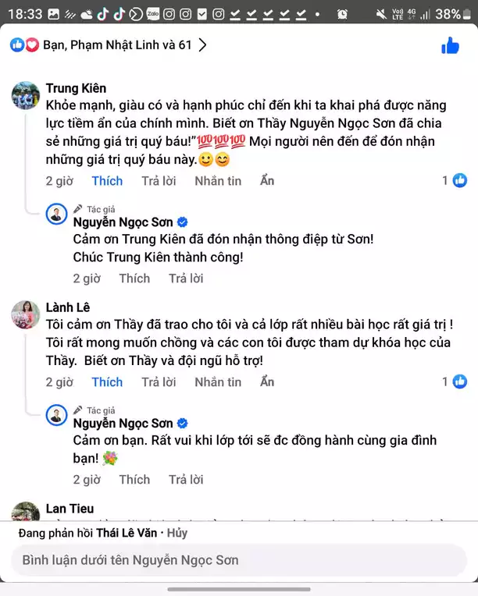Open Nguyễn Ngọc Sơn avatar in first reply
The image size is (478, 596).
tap(57, 214)
